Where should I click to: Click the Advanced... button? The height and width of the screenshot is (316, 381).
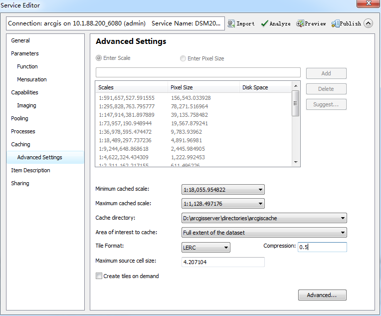[322, 295]
